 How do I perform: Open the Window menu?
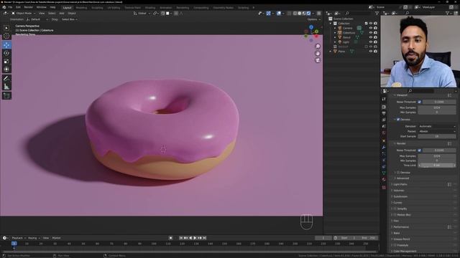42,7
